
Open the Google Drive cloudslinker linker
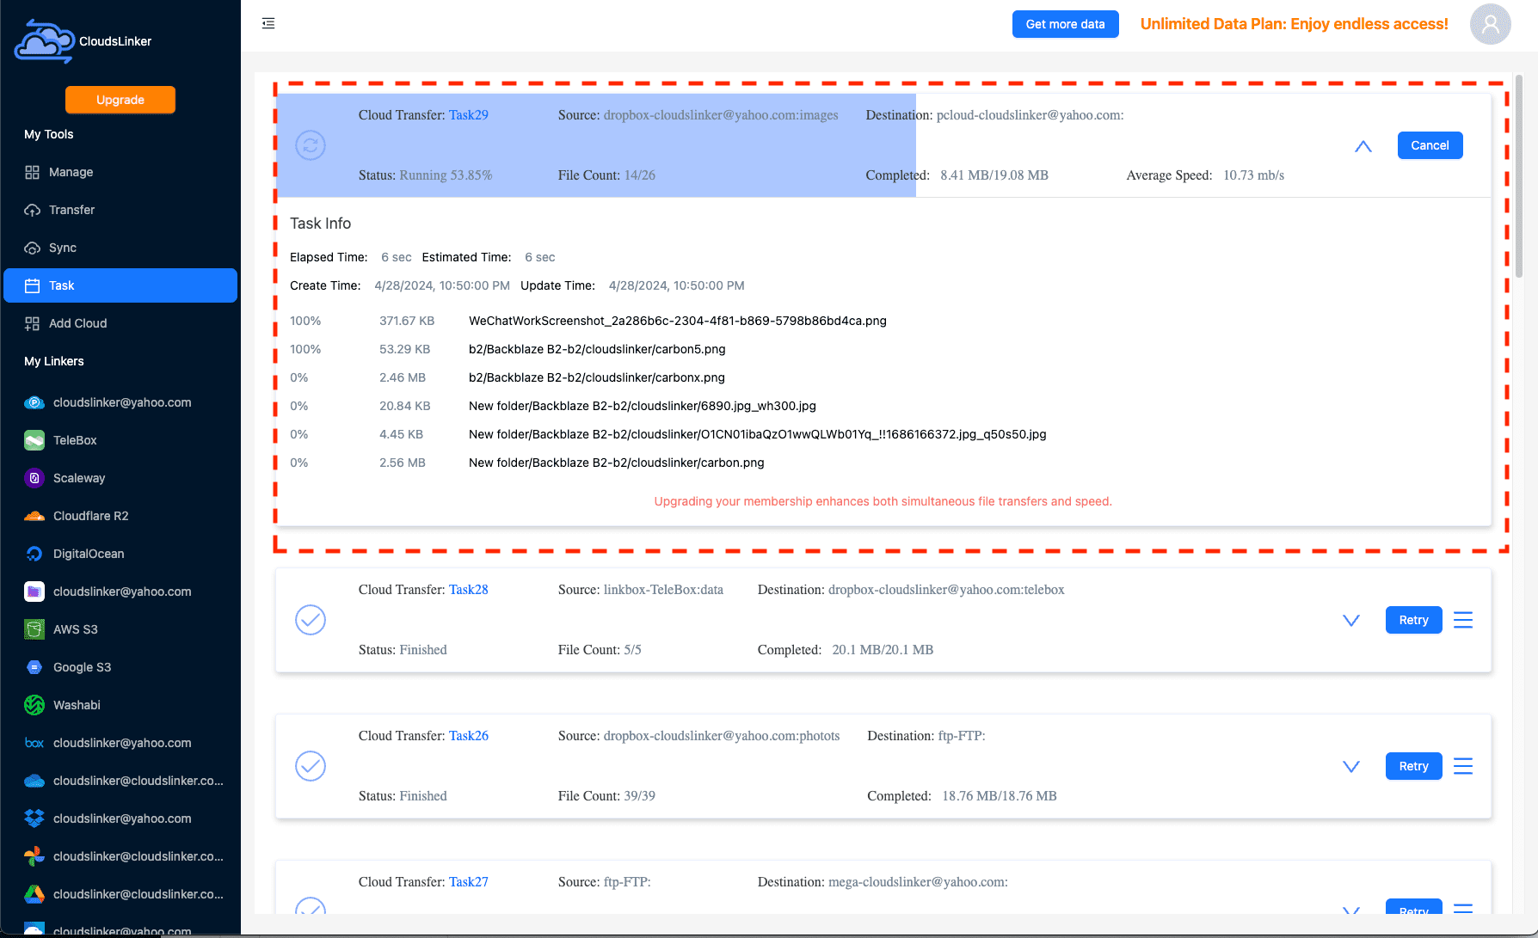pyautogui.click(x=120, y=894)
